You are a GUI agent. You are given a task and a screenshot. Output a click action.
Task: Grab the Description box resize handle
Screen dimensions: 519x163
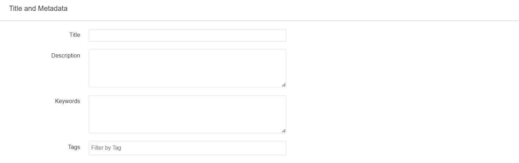284,85
